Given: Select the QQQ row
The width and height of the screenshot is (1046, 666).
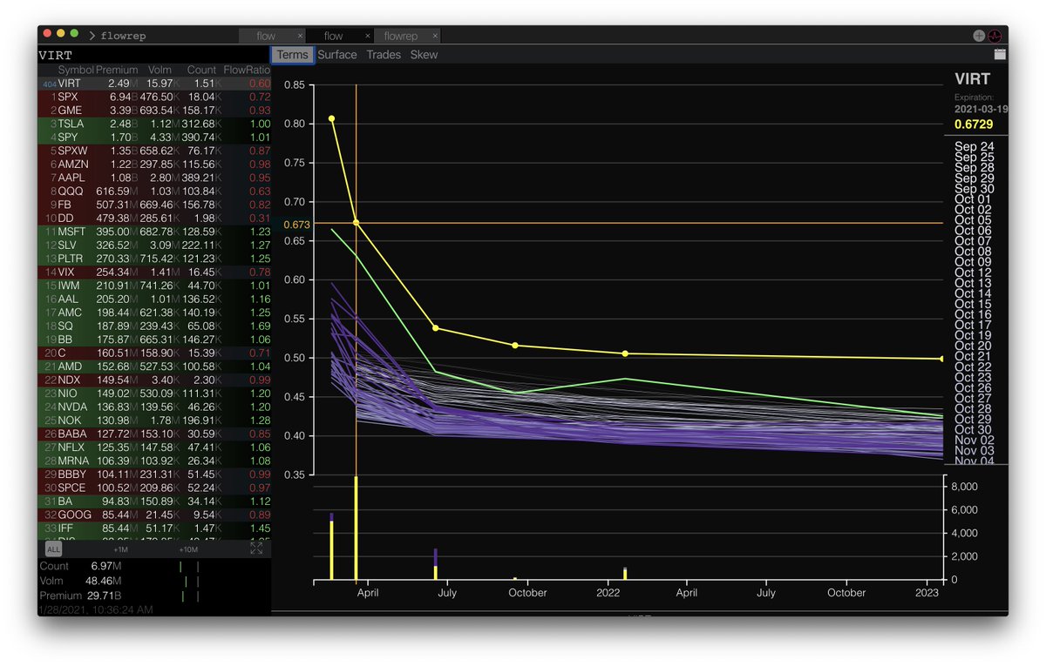Looking at the screenshot, I should (x=154, y=191).
